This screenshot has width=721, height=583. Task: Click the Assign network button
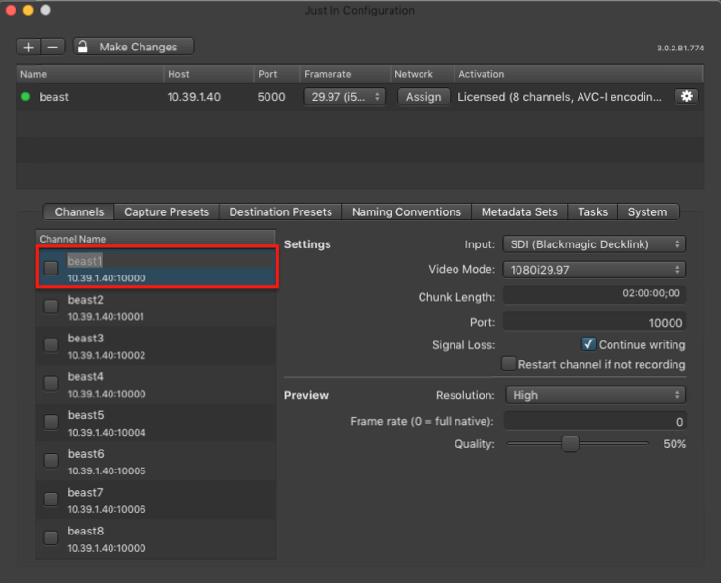point(423,97)
